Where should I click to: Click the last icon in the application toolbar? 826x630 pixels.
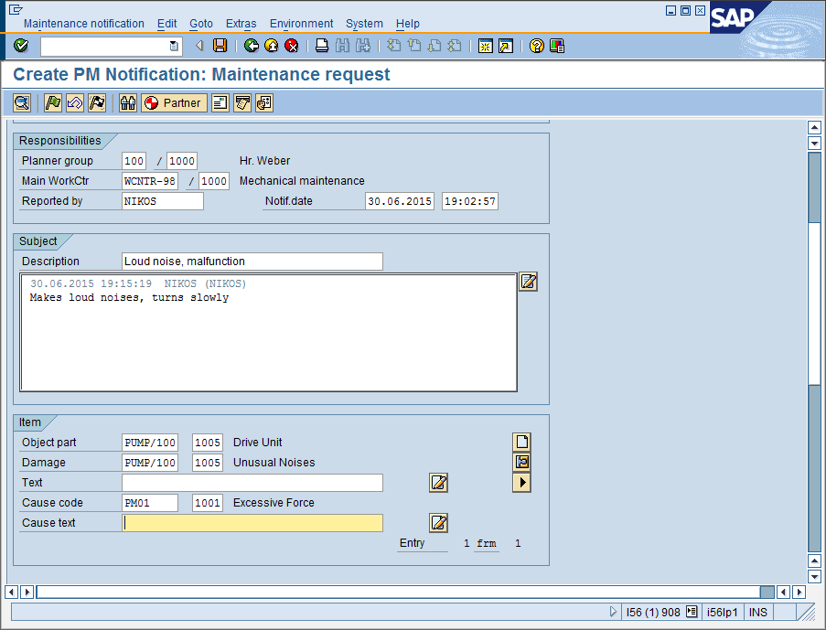tap(264, 102)
